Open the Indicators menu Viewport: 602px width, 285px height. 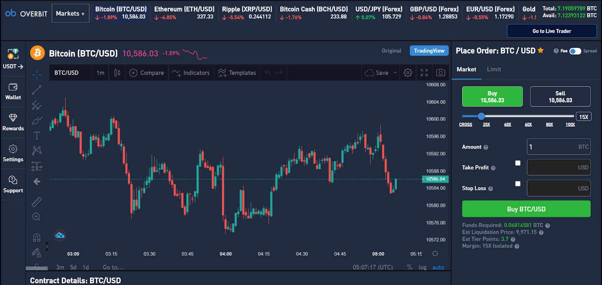click(191, 73)
